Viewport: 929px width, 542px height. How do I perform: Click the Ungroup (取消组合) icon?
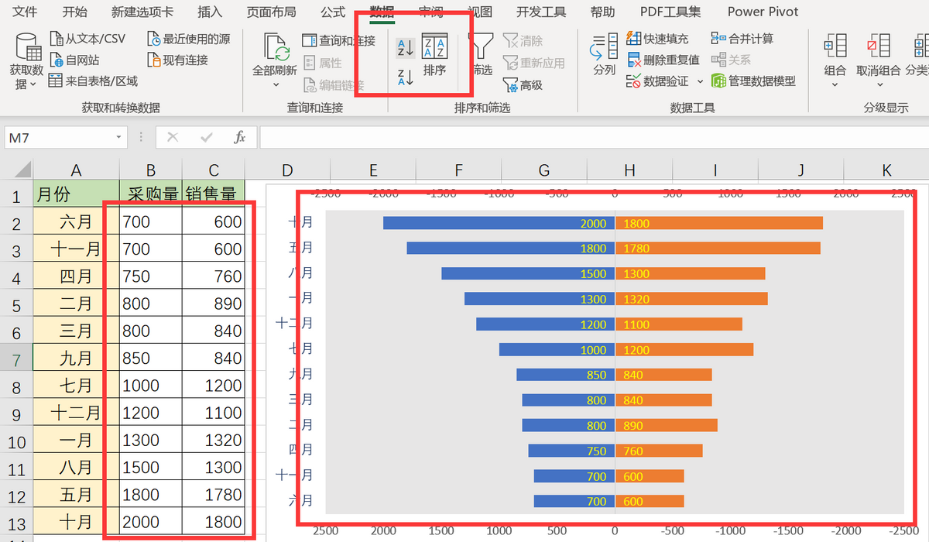click(x=879, y=46)
